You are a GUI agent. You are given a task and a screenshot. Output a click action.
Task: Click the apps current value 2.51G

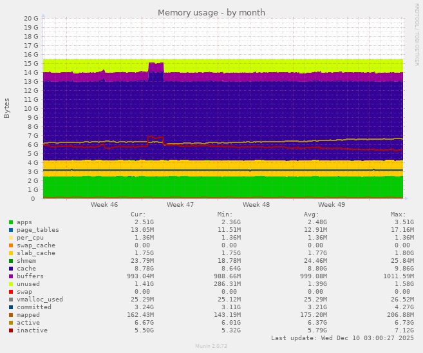(144, 222)
